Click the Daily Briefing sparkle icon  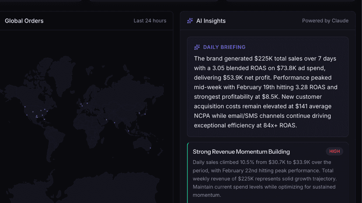[x=197, y=47]
